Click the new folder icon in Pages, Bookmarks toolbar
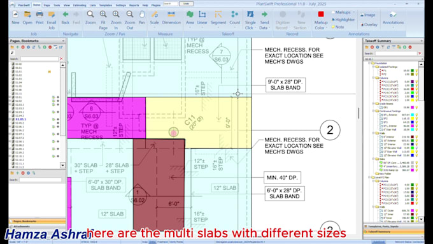This screenshot has height=244, width=433. [x=12, y=47]
